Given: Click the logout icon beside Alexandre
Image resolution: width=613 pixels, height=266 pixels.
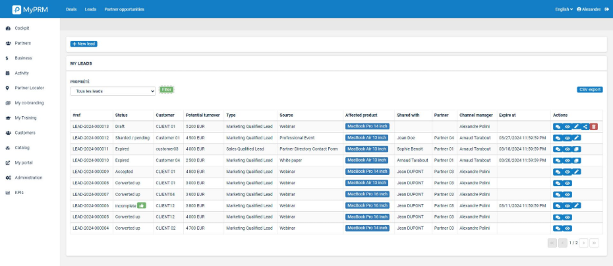Looking at the screenshot, I should (x=606, y=9).
